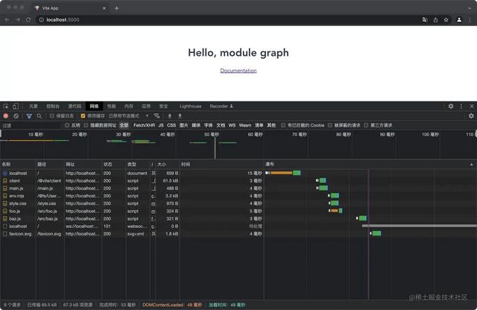Viewport: 477px width, 310px height.
Task: Filter requests by CSS type
Action: (171, 125)
